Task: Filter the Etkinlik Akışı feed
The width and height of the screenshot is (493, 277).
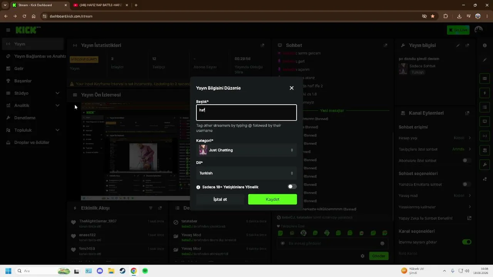Action: click(151, 208)
